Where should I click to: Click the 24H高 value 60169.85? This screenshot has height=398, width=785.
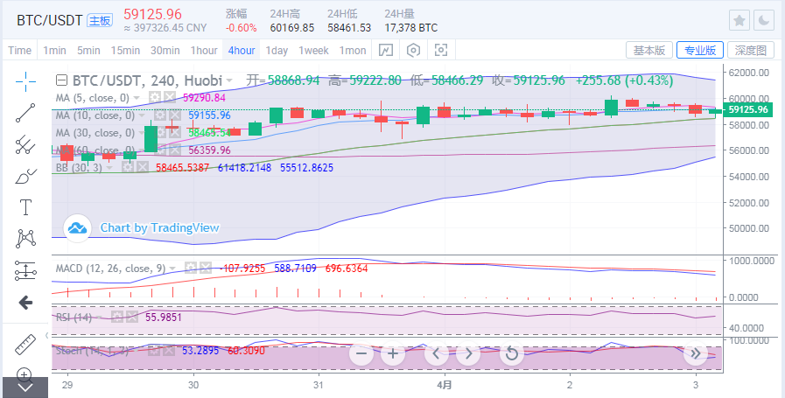(x=292, y=28)
